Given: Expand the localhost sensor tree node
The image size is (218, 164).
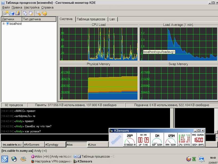Looking at the screenshot, I should pos(4,24).
